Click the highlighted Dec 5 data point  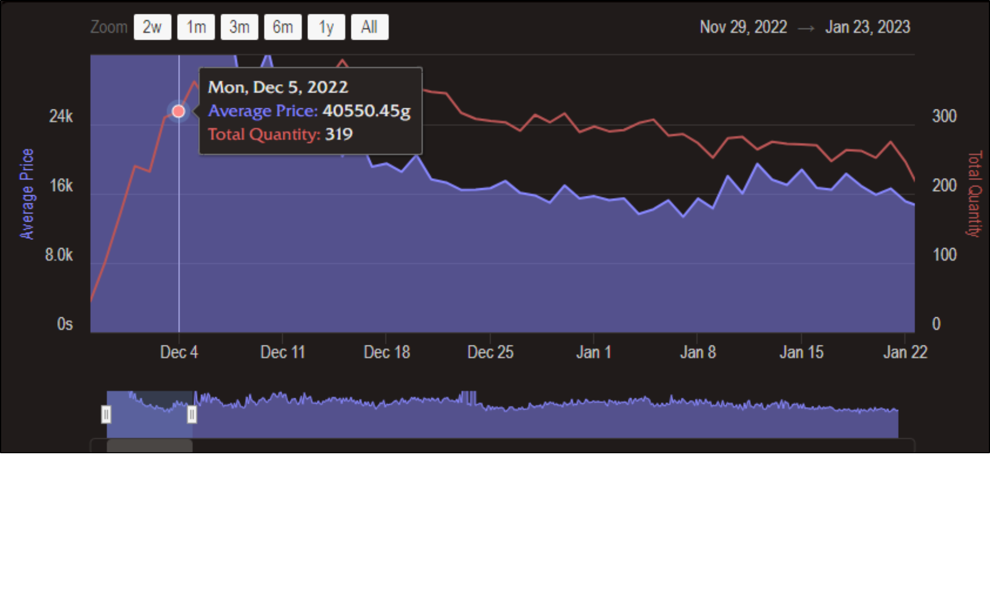pos(178,112)
